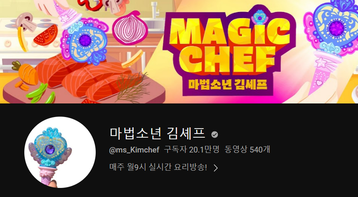Viewport: 358px width, 197px height.
Task: Select the @ms_Kimchef handle text
Action: click(x=134, y=150)
